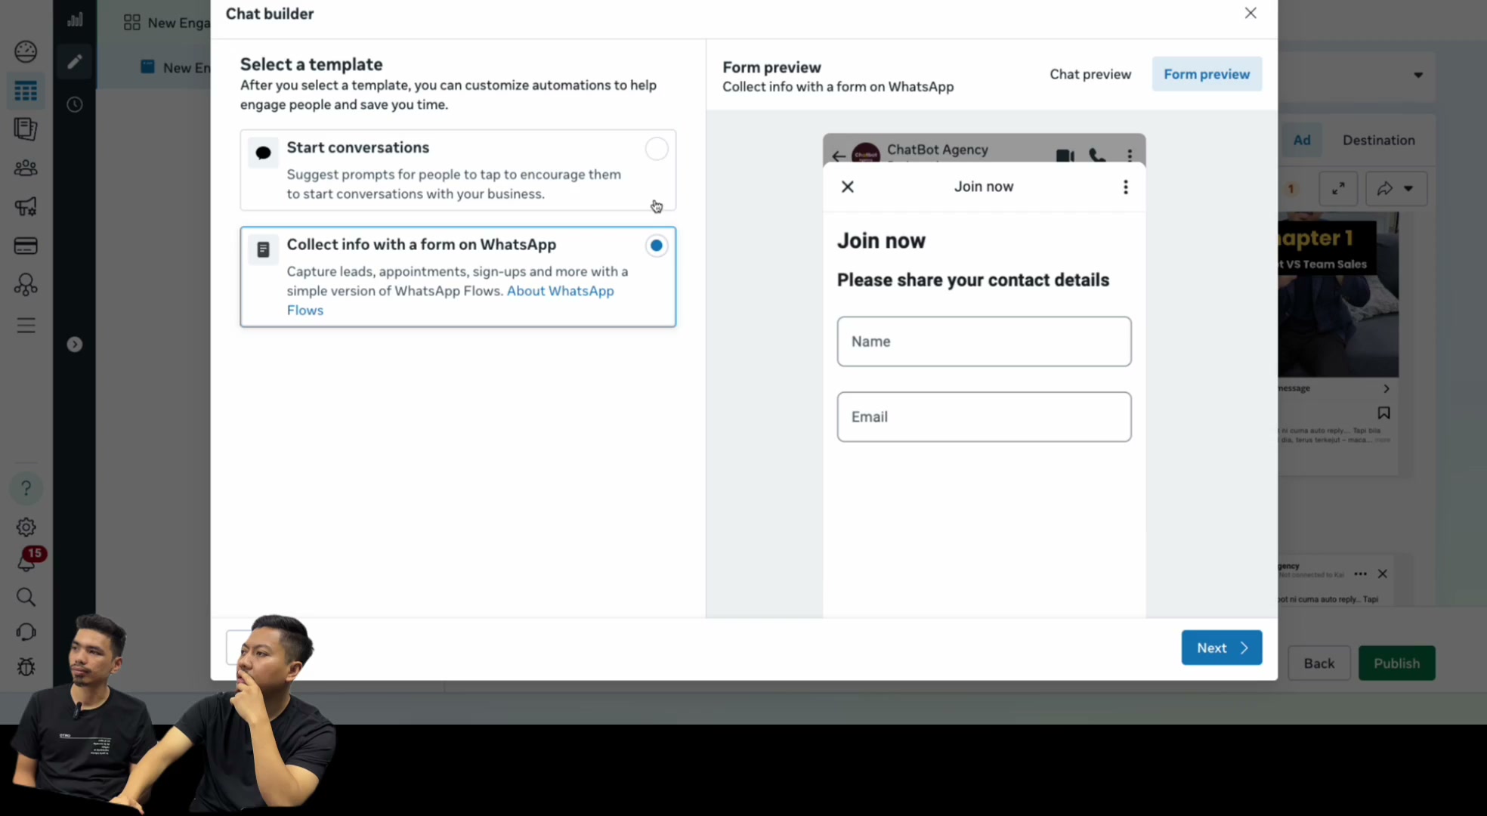Open the share arrow dropdown in ad preview
This screenshot has height=816, width=1487.
point(1396,188)
